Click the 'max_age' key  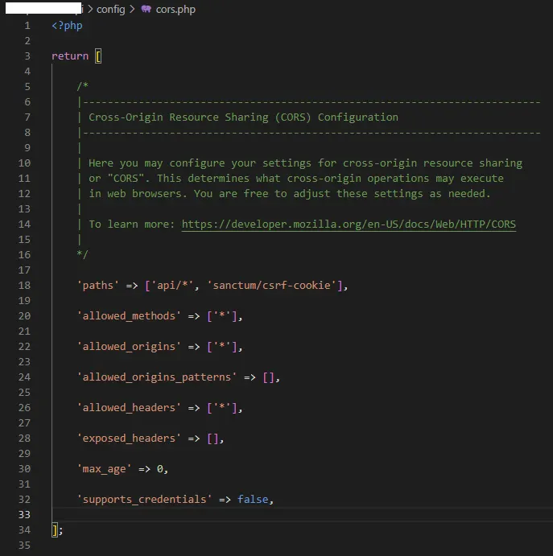click(x=105, y=469)
